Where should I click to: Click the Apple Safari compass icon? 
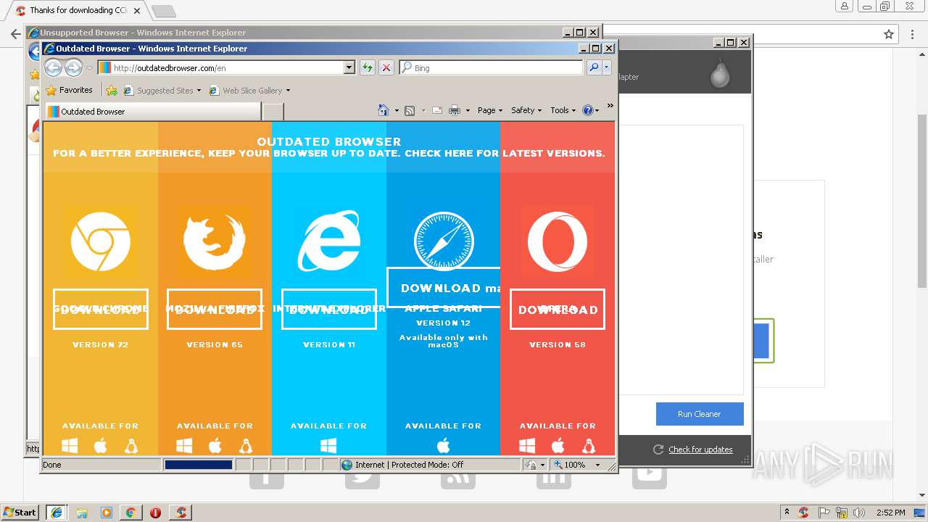click(x=444, y=241)
